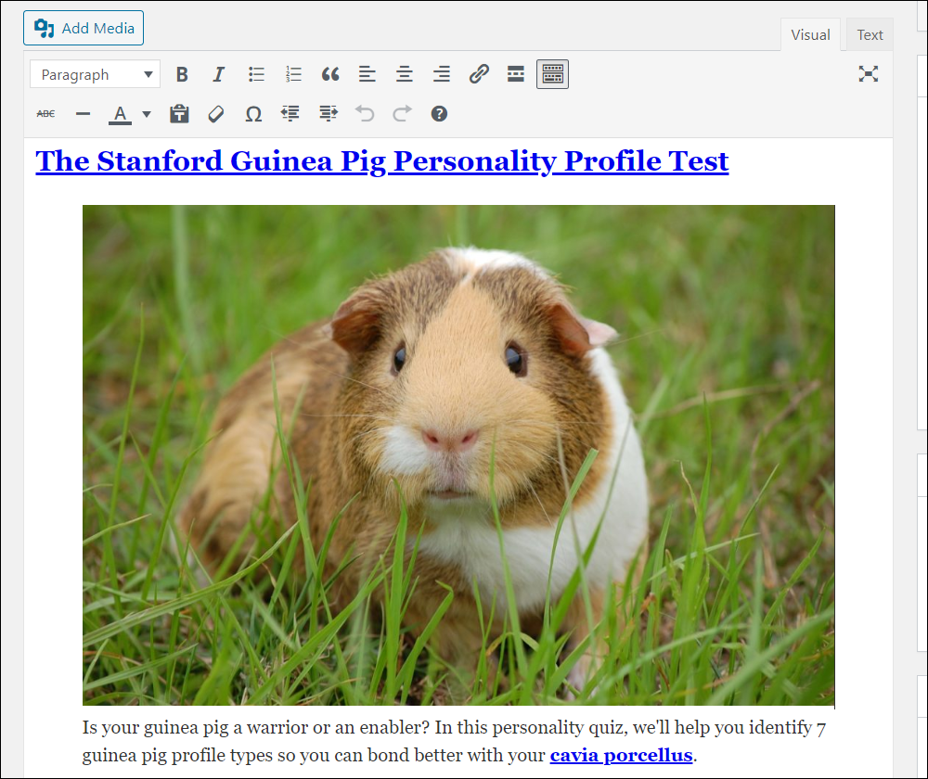Click the Add Media button
The image size is (928, 779).
(x=84, y=28)
